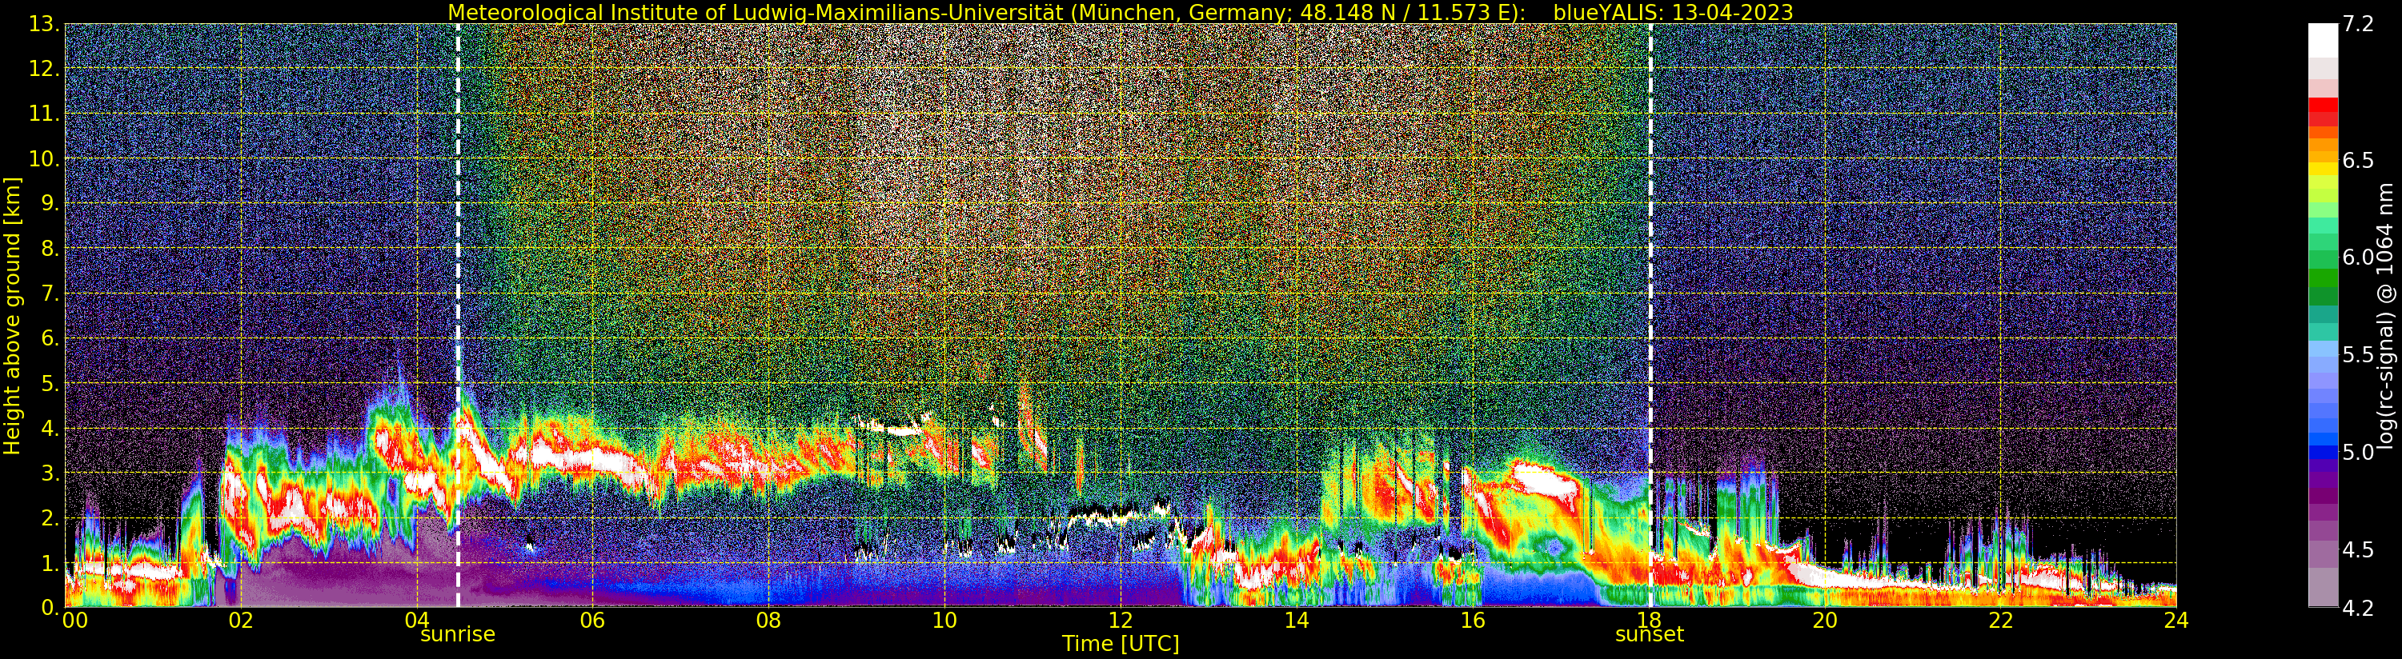Click the 'Height above ground [km]' axis label
The width and height of the screenshot is (2402, 659).
(12, 315)
